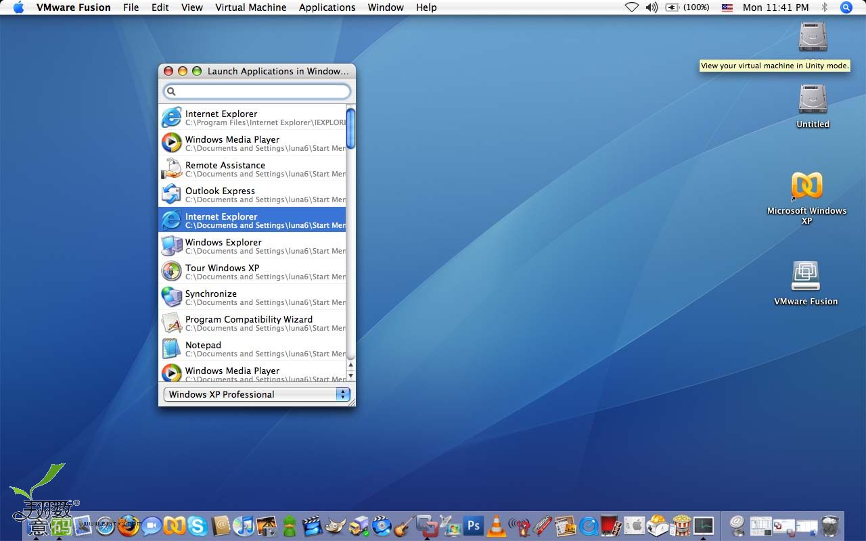Click the scrollbar up arrow in launcher
Screen dimensions: 866x541
tap(350, 364)
